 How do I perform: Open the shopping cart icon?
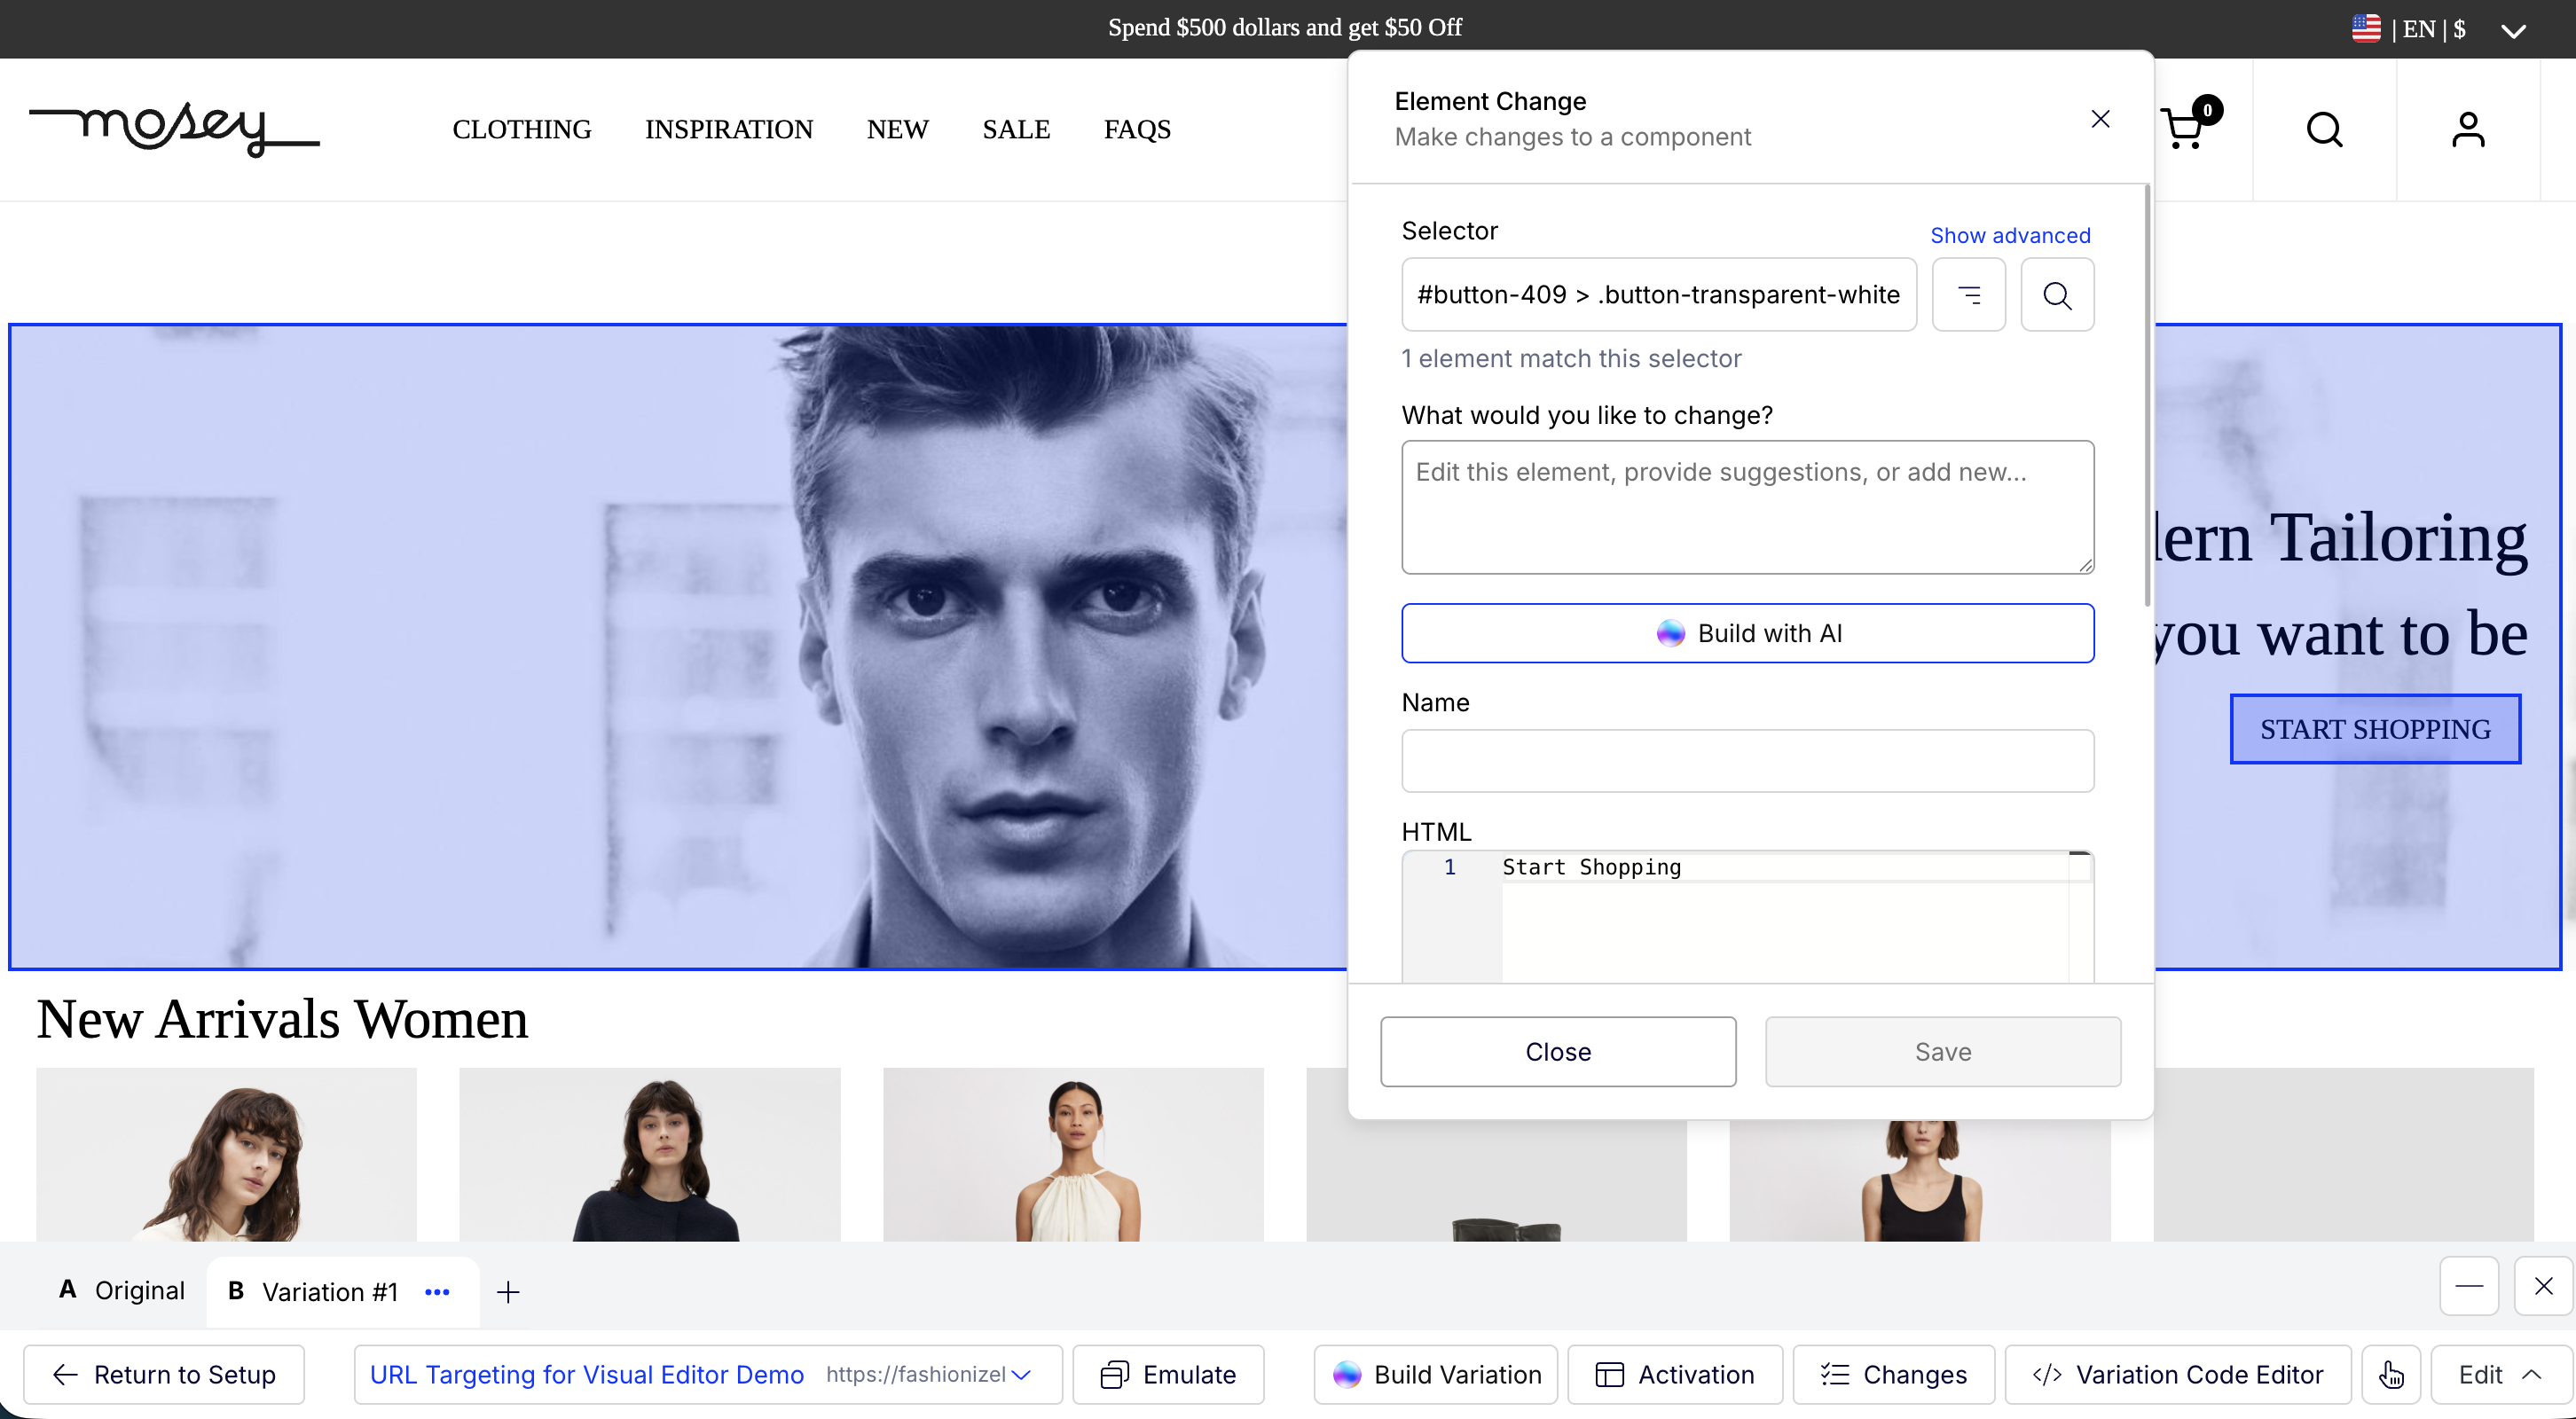[x=2183, y=129]
